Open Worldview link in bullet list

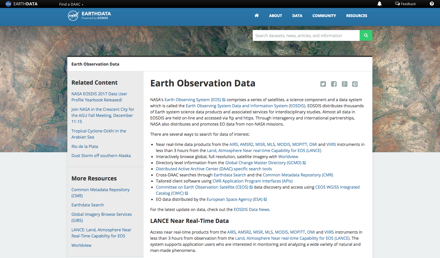[x=288, y=157]
